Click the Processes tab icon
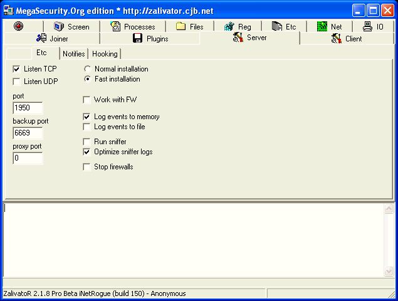This screenshot has height=301, width=398. (x=115, y=26)
